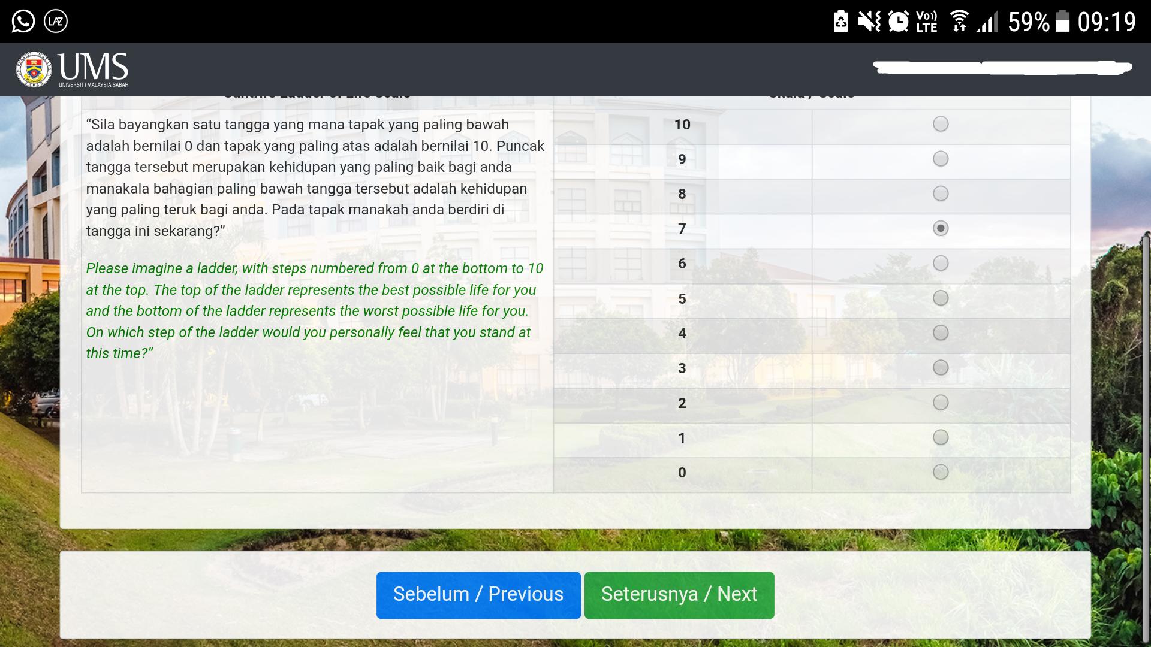This screenshot has height=647, width=1151.
Task: Click the scale label 4
Action: [682, 334]
